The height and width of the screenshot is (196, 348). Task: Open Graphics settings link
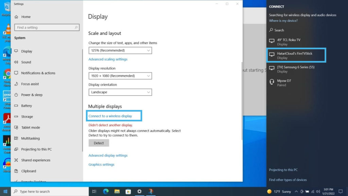(101, 164)
